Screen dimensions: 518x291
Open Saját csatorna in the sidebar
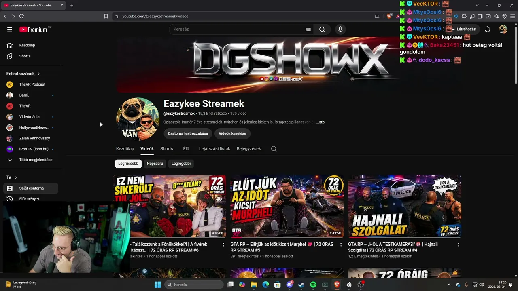click(x=31, y=188)
